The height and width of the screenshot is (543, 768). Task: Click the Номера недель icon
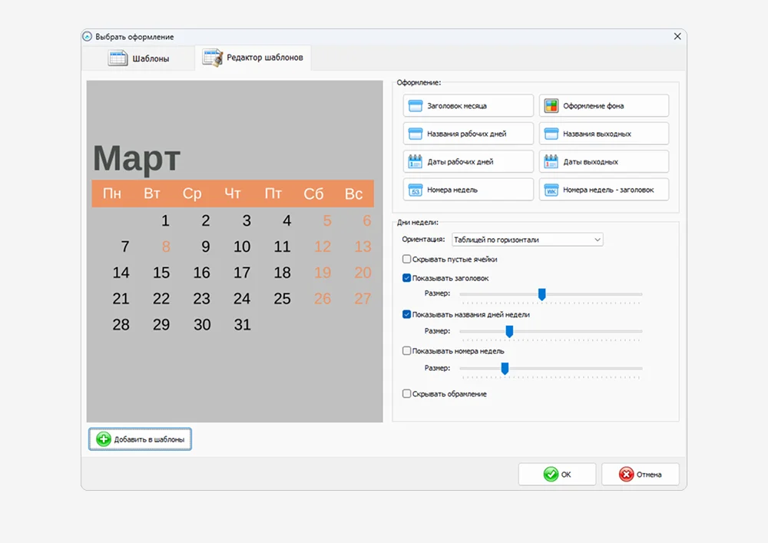415,190
